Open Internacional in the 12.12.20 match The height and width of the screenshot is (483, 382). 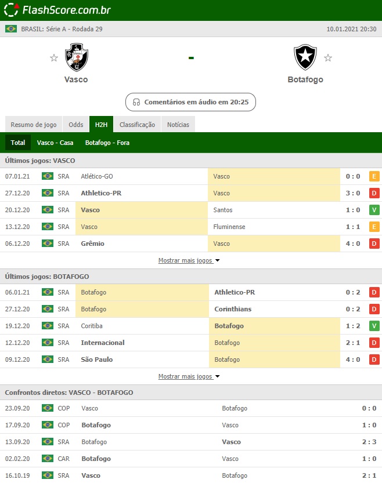[x=103, y=343]
